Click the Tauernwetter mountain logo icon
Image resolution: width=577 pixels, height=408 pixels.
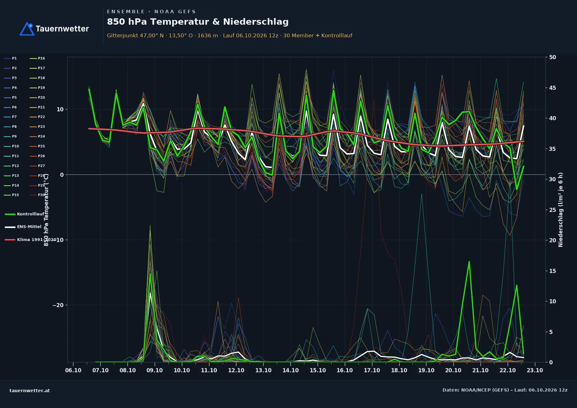pos(27,29)
